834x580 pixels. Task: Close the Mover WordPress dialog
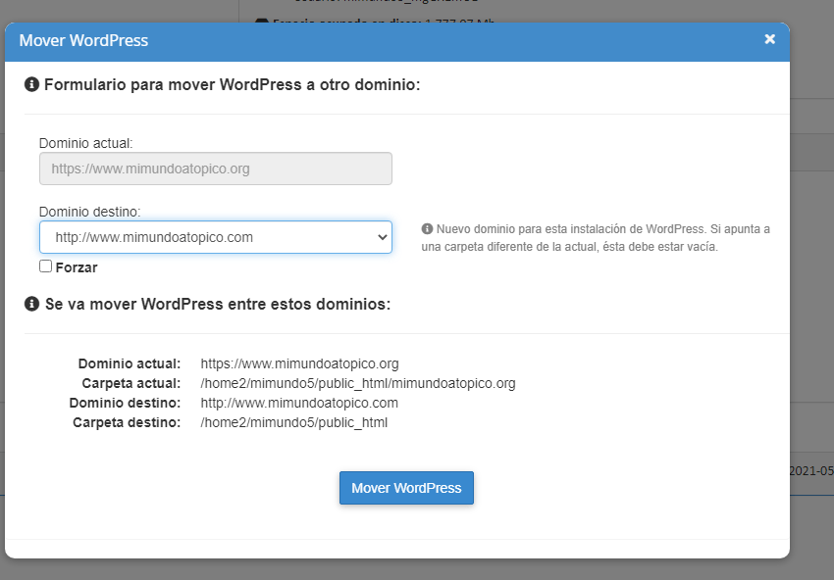click(769, 39)
